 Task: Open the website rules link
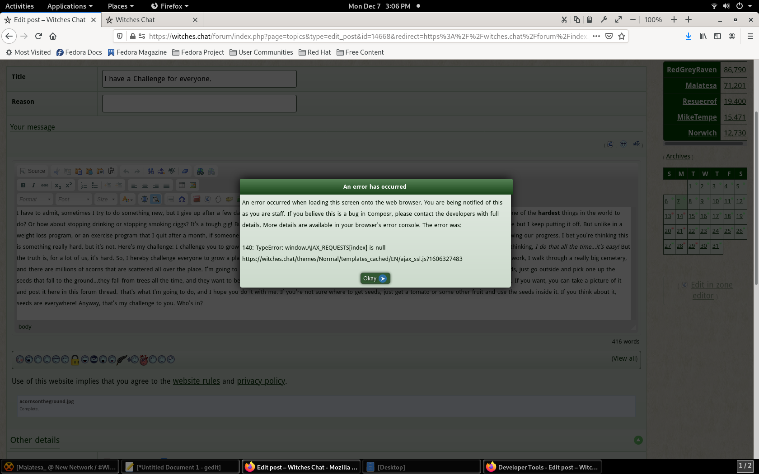(x=196, y=381)
